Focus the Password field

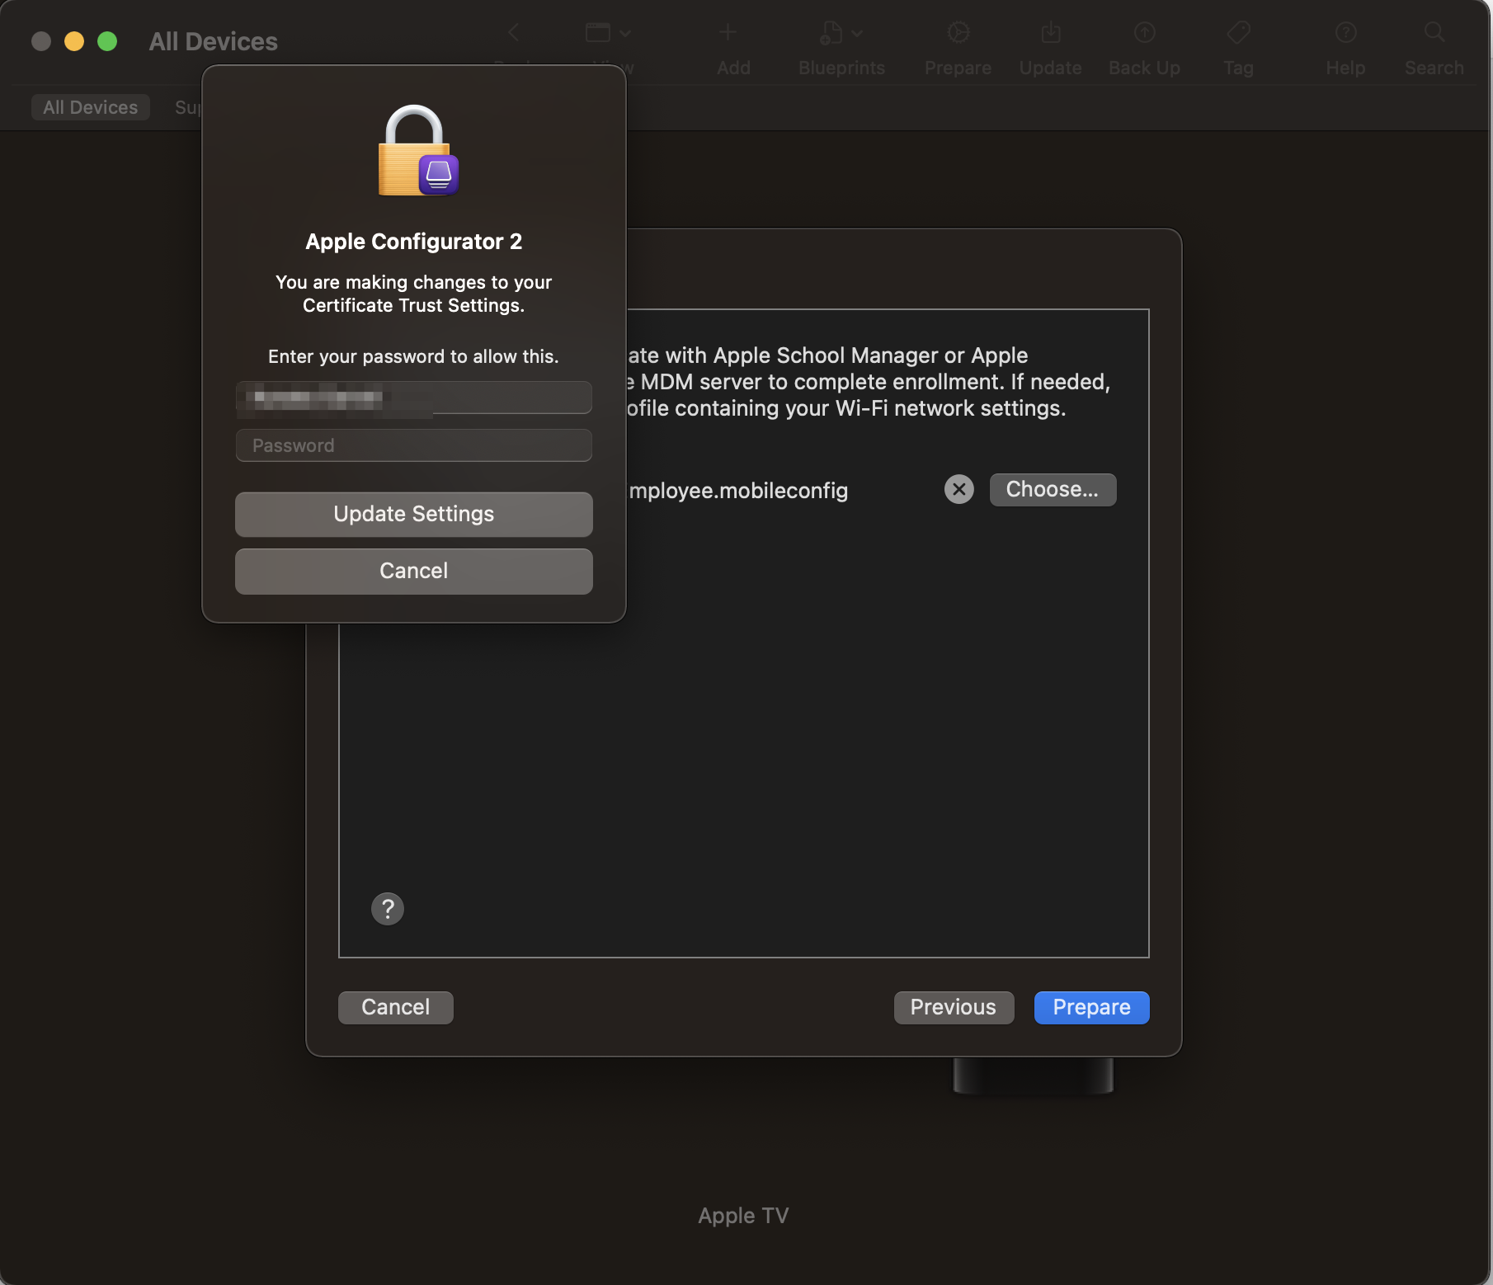(x=414, y=445)
